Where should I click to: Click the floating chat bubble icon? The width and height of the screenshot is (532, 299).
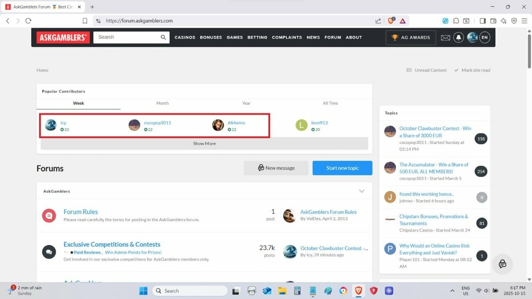pyautogui.click(x=502, y=264)
